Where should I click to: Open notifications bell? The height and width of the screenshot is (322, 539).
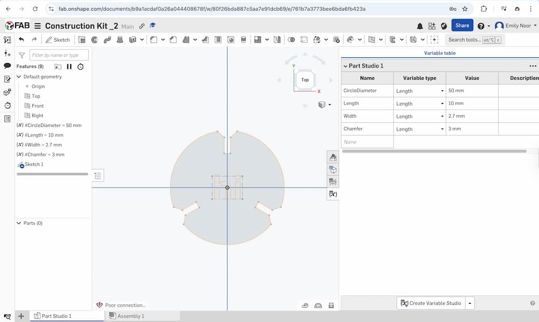click(420, 26)
